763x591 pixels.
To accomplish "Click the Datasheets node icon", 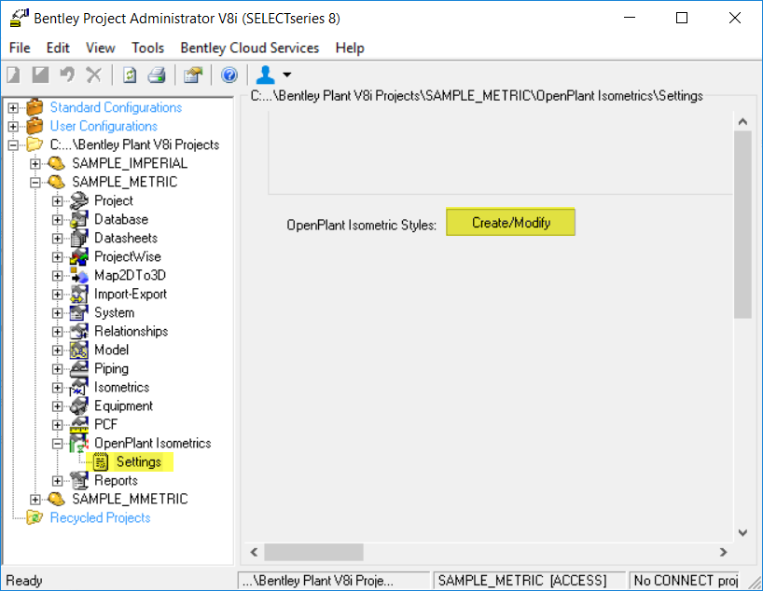I will click(x=79, y=238).
